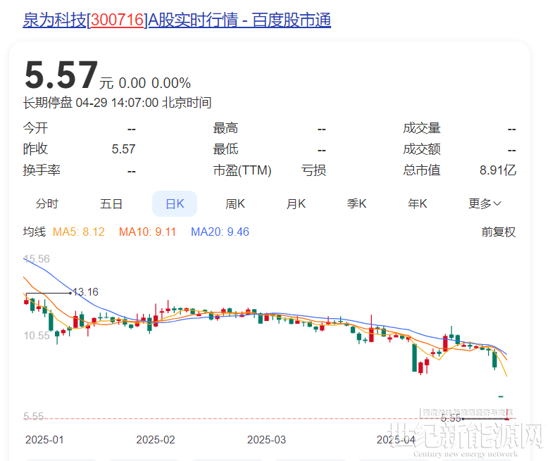This screenshot has width=550, height=461.
Task: Click the 长期停盘 status text
Action: point(48,103)
